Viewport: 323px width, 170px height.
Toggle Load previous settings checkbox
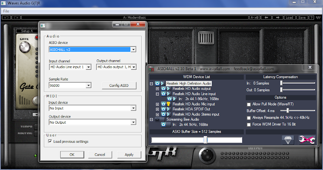(x=50, y=141)
